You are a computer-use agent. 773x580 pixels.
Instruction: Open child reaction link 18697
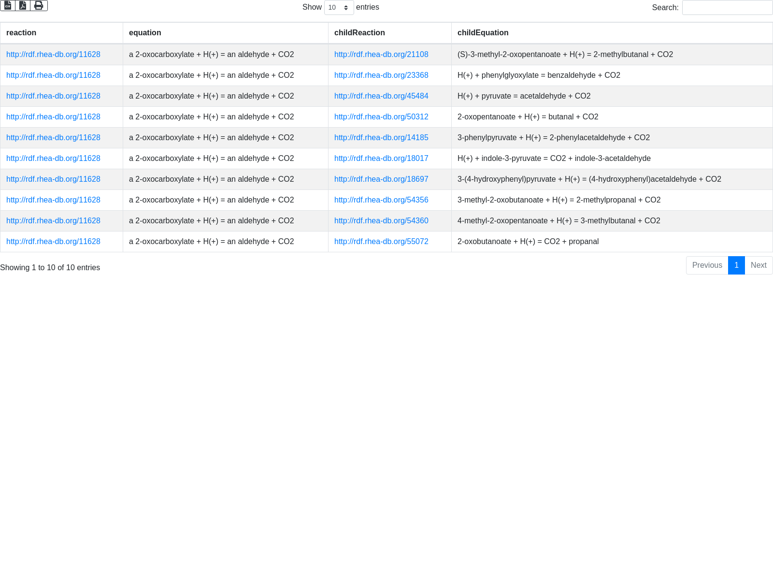pyautogui.click(x=381, y=179)
